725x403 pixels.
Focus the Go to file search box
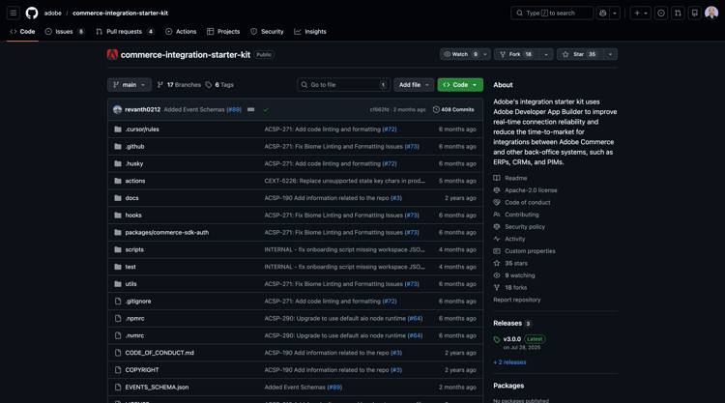pos(343,85)
